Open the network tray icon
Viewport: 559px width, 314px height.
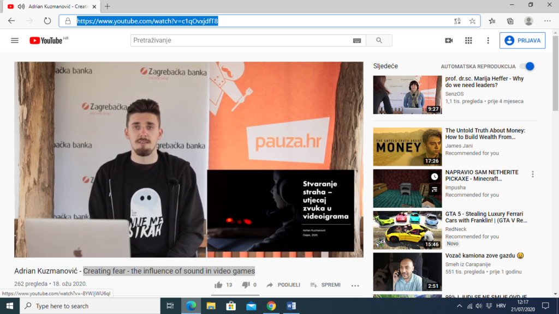(469, 306)
